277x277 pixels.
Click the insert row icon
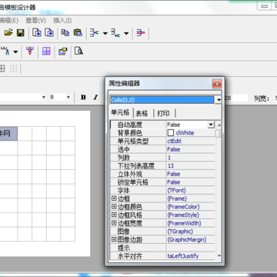click(94, 33)
